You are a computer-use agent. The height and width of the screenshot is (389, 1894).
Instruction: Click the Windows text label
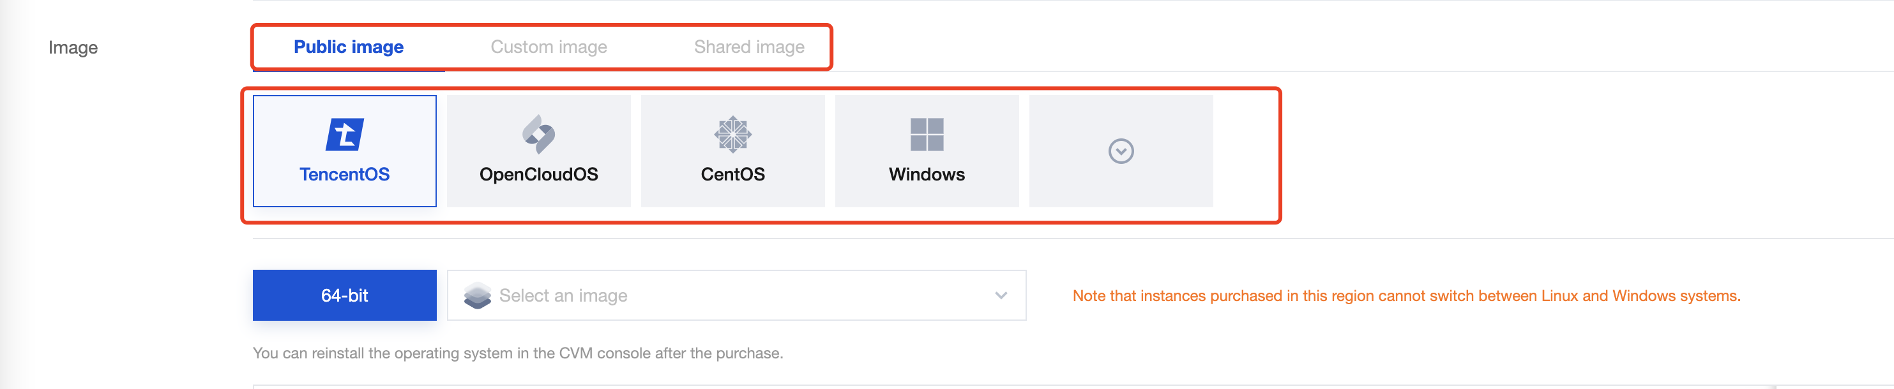coord(927,174)
